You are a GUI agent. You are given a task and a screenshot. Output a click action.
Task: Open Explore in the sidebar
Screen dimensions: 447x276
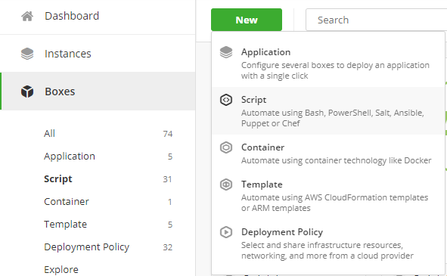pyautogui.click(x=61, y=270)
